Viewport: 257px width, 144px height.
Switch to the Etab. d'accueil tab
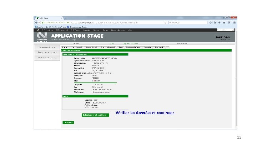pos(77,47)
